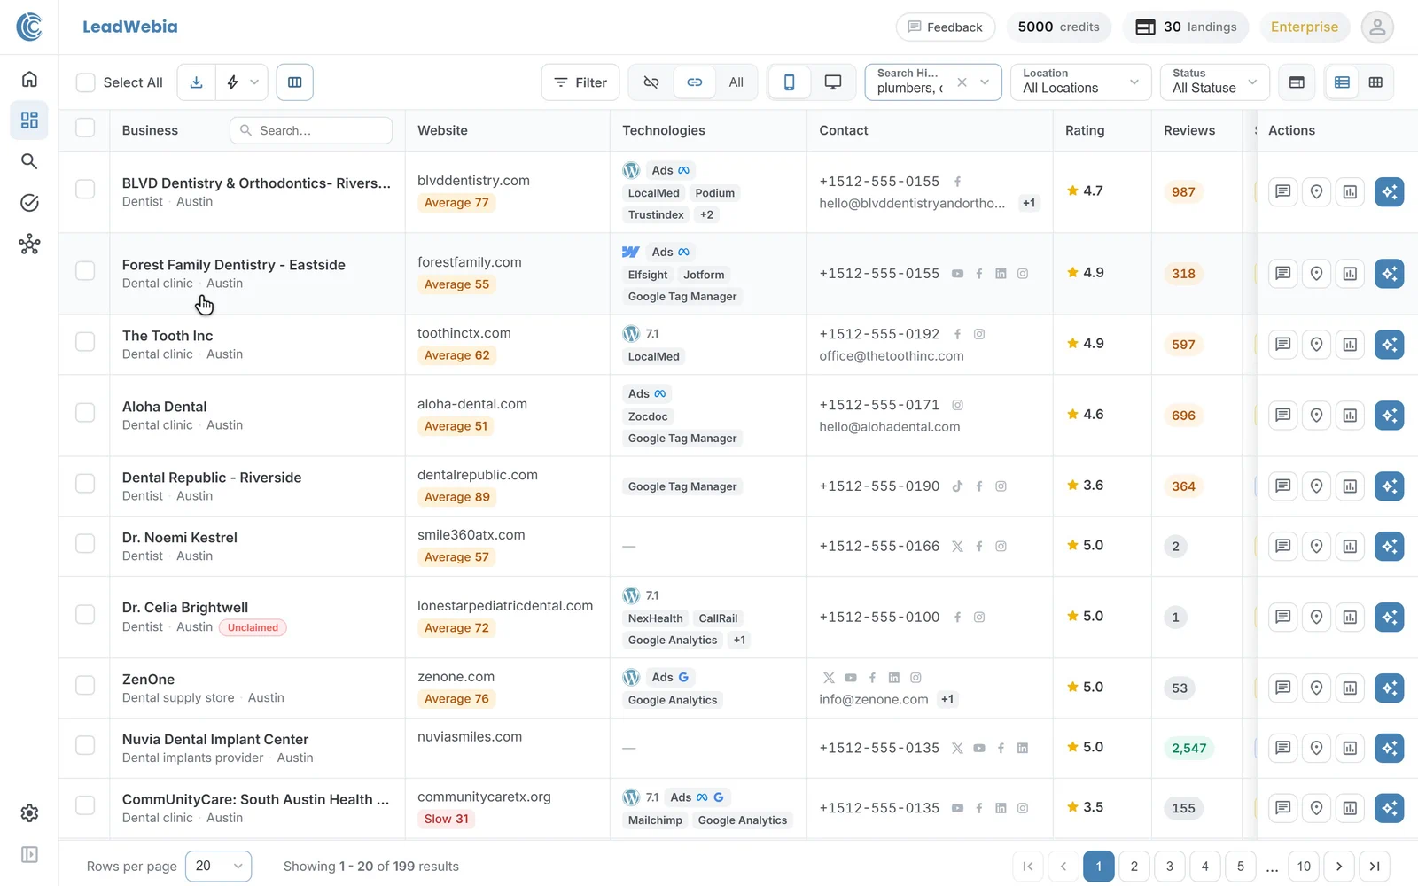Clear the search history selection
1418x886 pixels.
pyautogui.click(x=962, y=82)
